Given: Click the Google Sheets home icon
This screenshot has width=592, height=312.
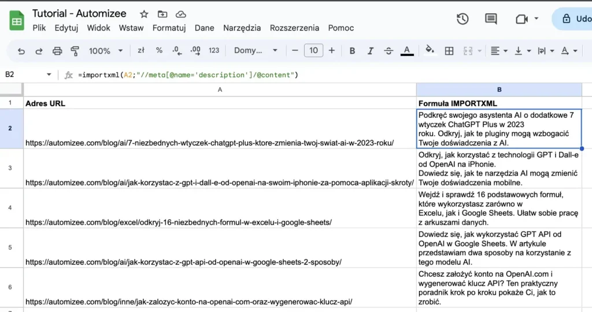Looking at the screenshot, I should [x=17, y=21].
